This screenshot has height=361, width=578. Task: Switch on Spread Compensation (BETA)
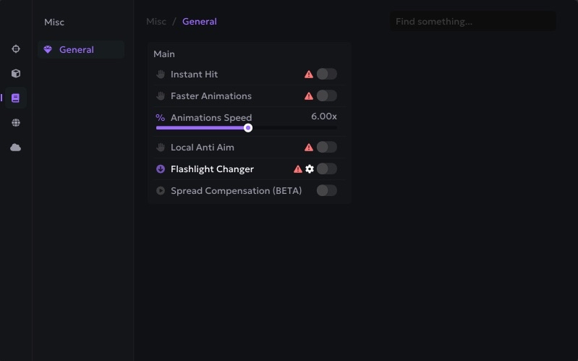(326, 190)
